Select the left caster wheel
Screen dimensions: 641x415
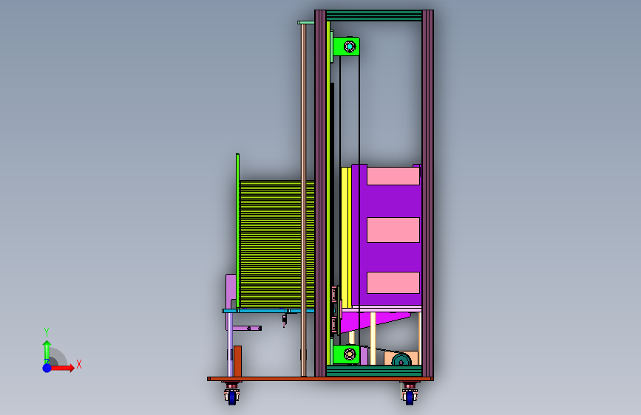(x=232, y=397)
